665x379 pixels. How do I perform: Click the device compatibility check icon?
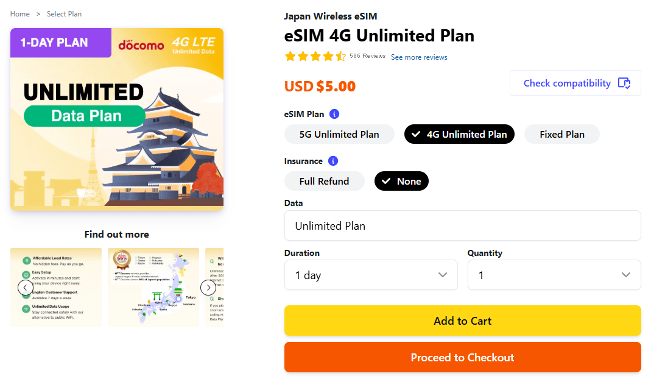[x=624, y=83]
